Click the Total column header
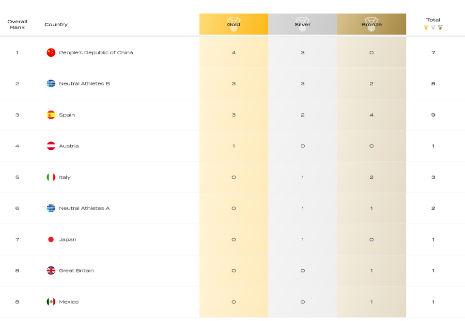This screenshot has width=465, height=321. (433, 20)
